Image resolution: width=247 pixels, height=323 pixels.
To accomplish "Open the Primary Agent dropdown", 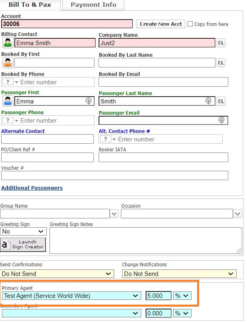I will pyautogui.click(x=71, y=296).
